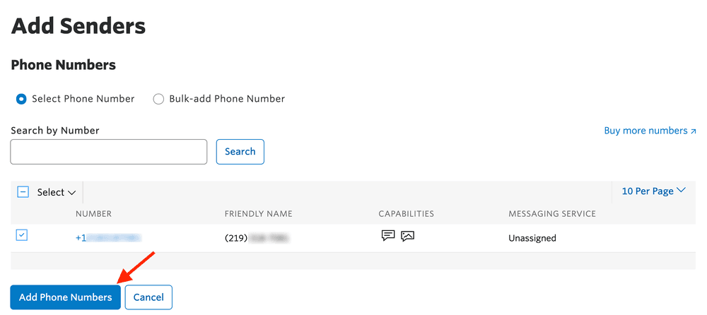707x315 pixels.
Task: Click the Cancel button
Action: coord(148,297)
